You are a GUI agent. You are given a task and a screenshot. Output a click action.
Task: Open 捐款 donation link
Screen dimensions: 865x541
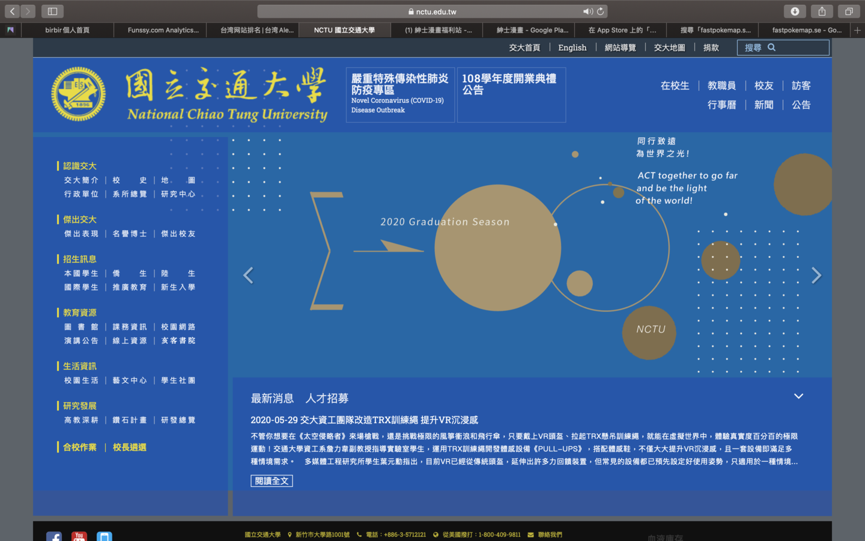[x=711, y=47]
